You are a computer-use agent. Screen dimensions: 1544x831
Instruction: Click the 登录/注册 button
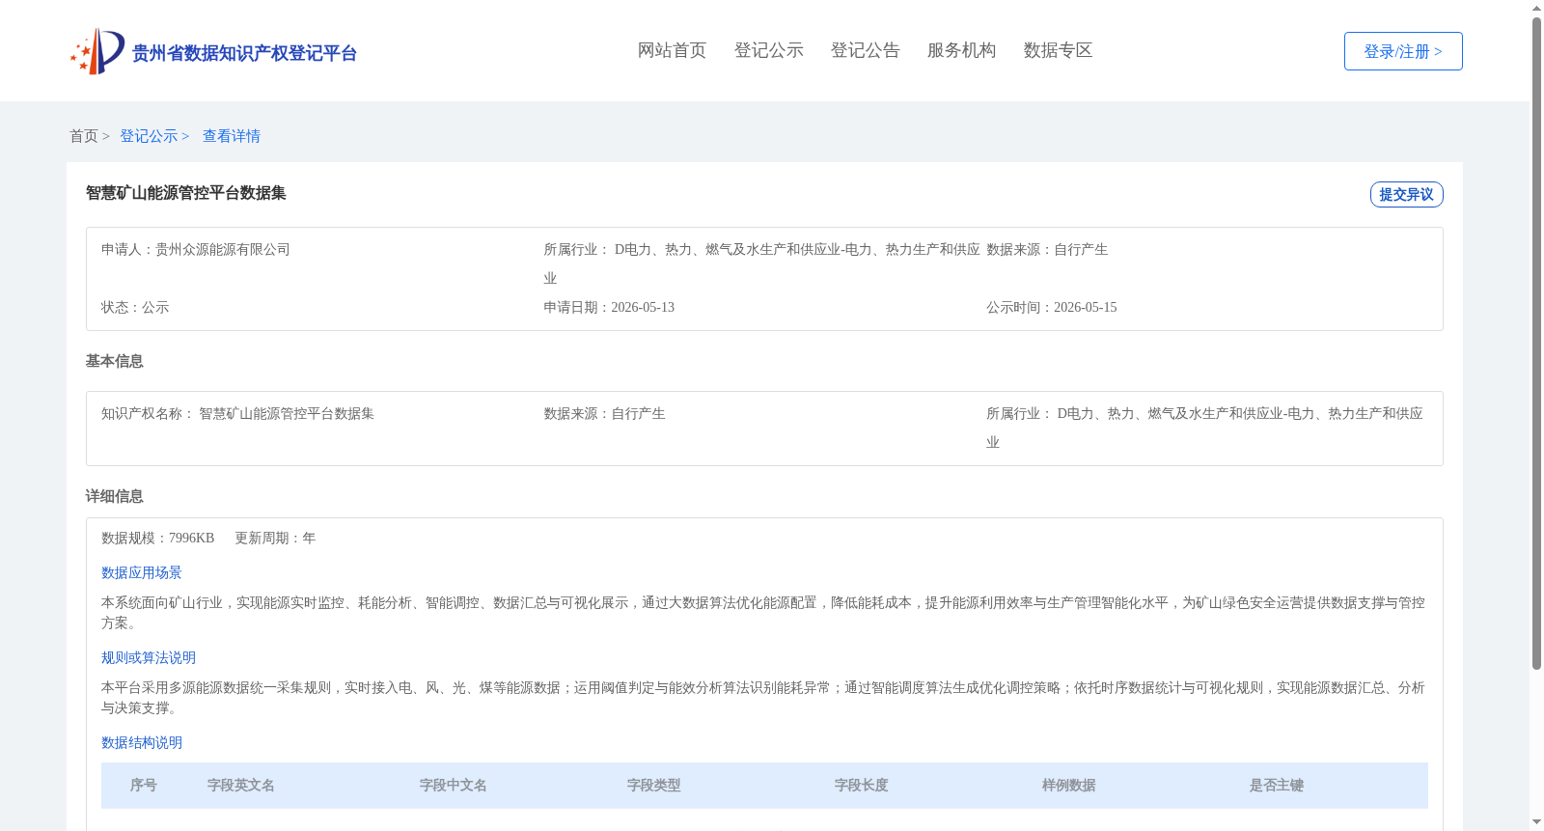point(1403,51)
